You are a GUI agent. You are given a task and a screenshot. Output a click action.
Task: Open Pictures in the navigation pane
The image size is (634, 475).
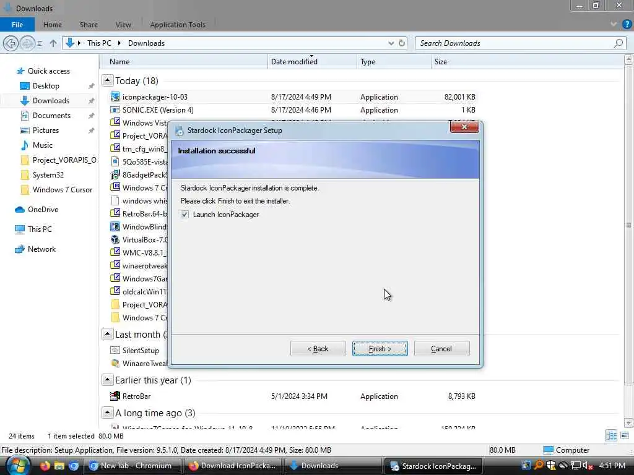coord(40,131)
